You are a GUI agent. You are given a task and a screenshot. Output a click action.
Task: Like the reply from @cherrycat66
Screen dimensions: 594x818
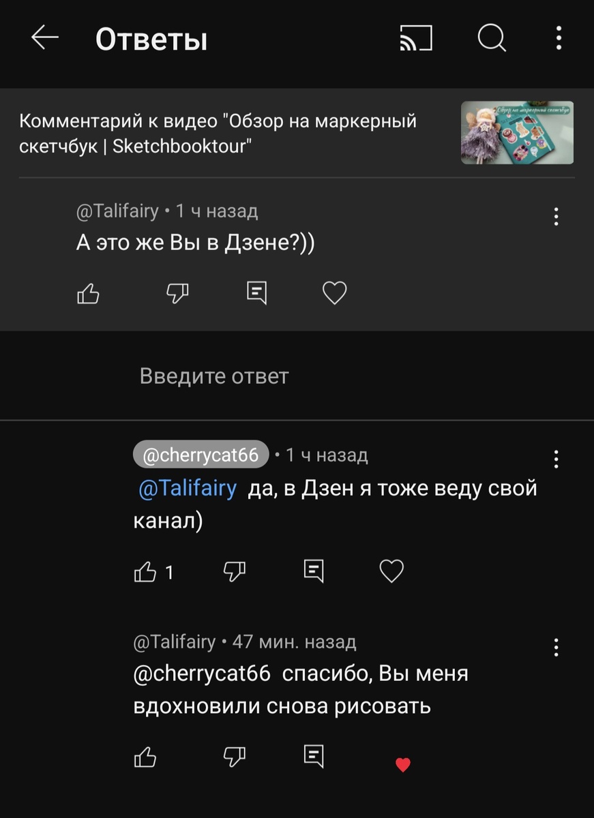(x=145, y=571)
